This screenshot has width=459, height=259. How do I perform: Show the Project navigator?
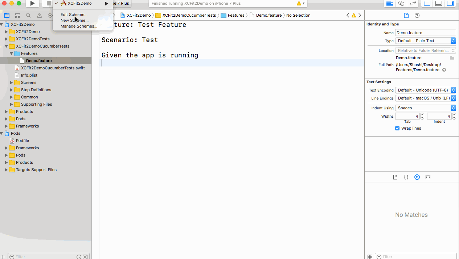(7, 16)
